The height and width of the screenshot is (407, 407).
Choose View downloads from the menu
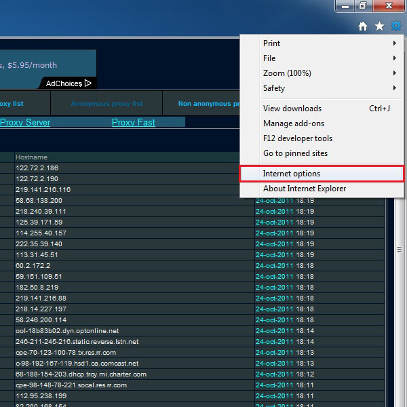(x=322, y=109)
